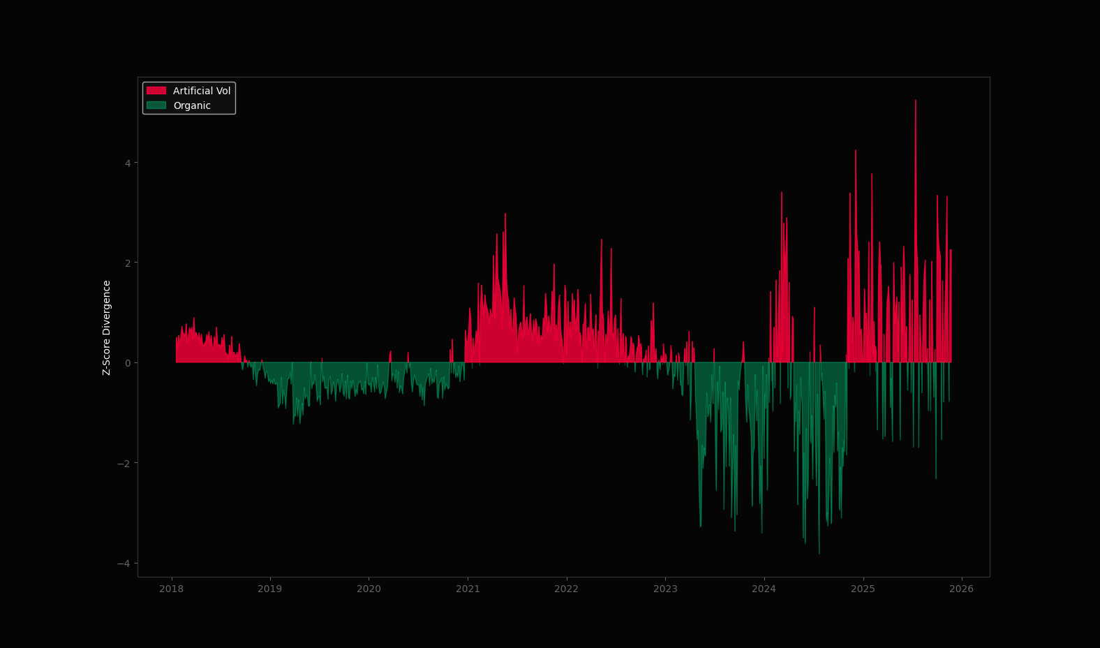Screen dimensions: 1100x648
Task: Click the red Artificial Vol legend swatch
Action: 156,91
